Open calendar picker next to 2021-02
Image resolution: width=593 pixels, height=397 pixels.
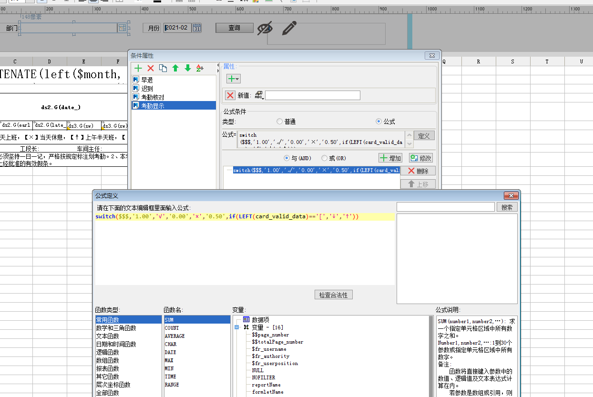(197, 28)
